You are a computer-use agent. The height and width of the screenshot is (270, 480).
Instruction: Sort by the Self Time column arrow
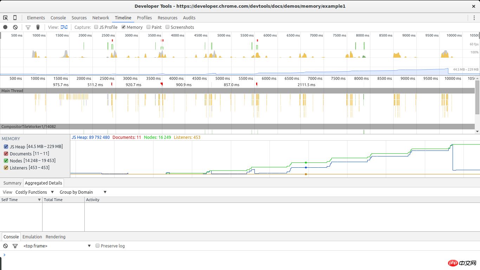(39, 200)
